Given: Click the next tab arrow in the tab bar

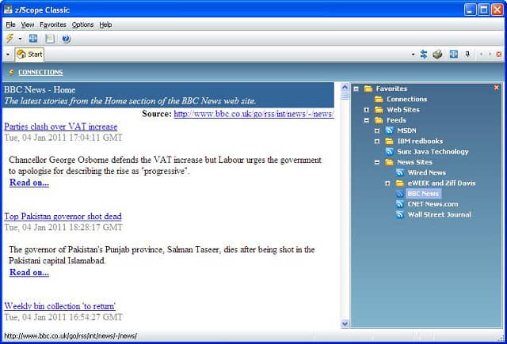Looking at the screenshot, I should tap(490, 55).
